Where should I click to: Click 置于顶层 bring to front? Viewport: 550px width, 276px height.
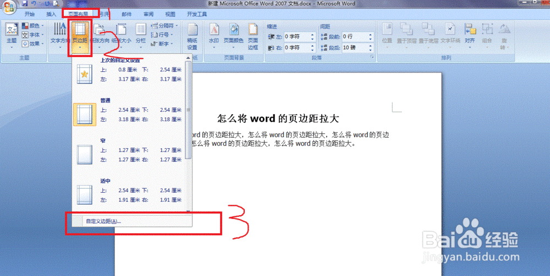tap(406, 36)
